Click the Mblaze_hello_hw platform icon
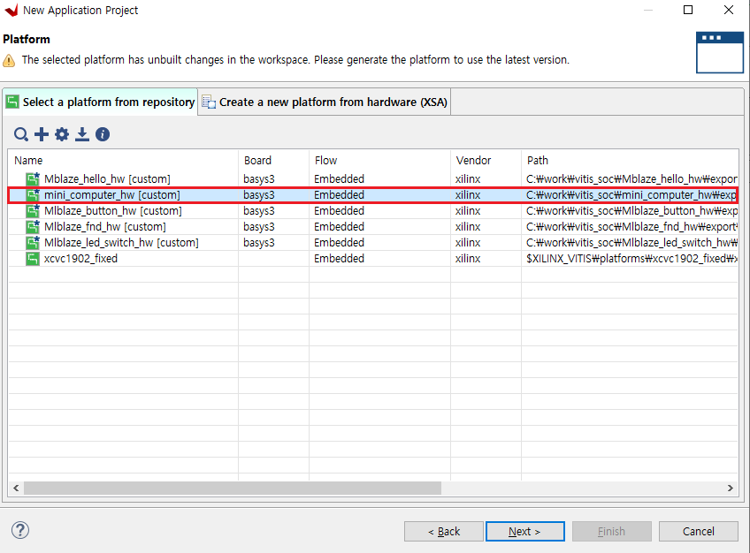The height and width of the screenshot is (553, 750). [33, 179]
